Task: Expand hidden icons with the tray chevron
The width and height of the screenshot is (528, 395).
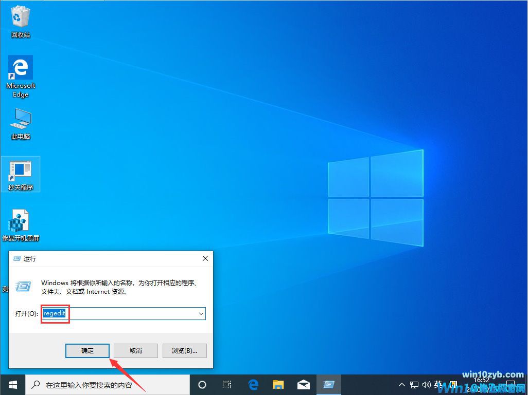Action: 401,384
